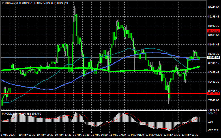This screenshot has width=221, height=138.
Task: Click the current price label 81093.93 on axis
Action: pos(214,58)
